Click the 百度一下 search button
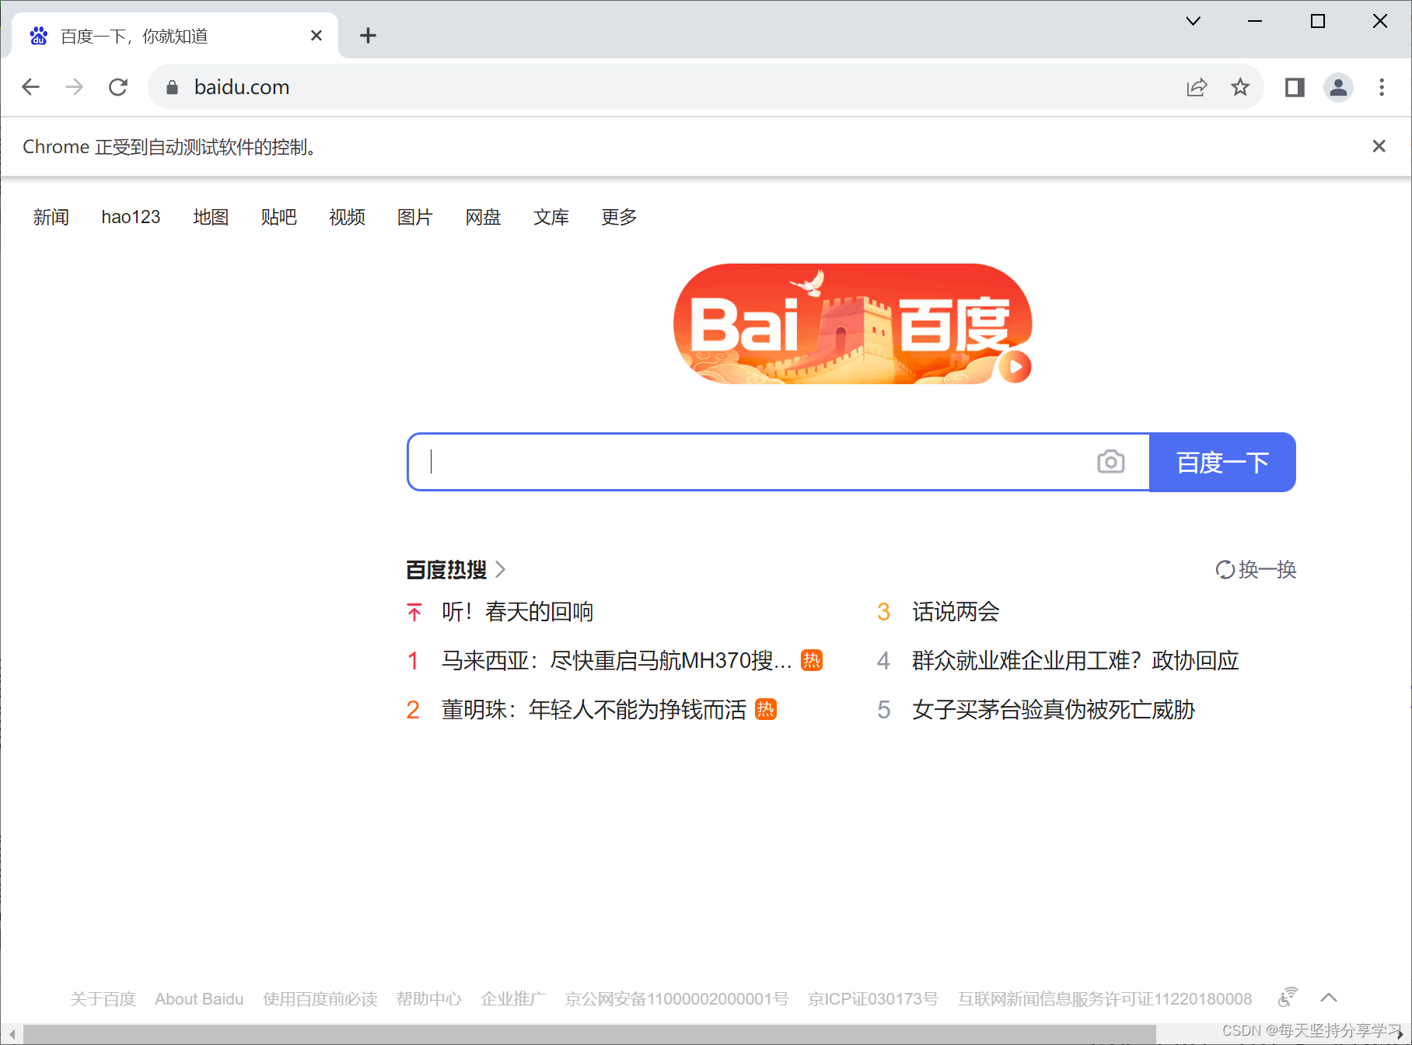The height and width of the screenshot is (1045, 1412). tap(1222, 462)
